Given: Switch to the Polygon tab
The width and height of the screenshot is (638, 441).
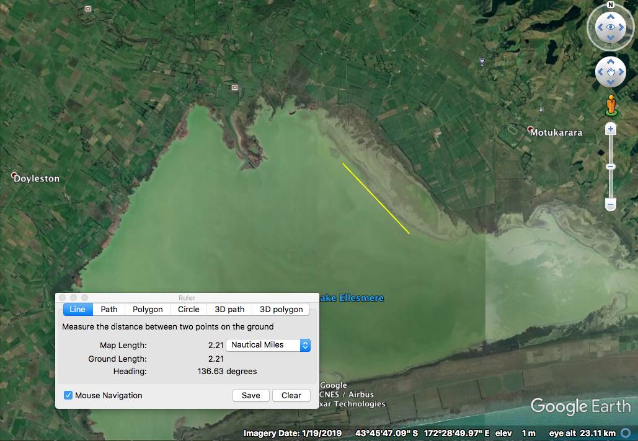Looking at the screenshot, I should [x=148, y=309].
